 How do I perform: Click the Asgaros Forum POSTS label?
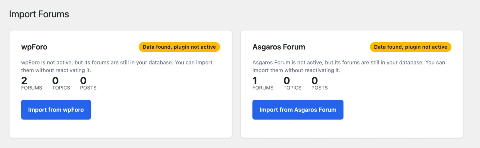[x=319, y=88]
